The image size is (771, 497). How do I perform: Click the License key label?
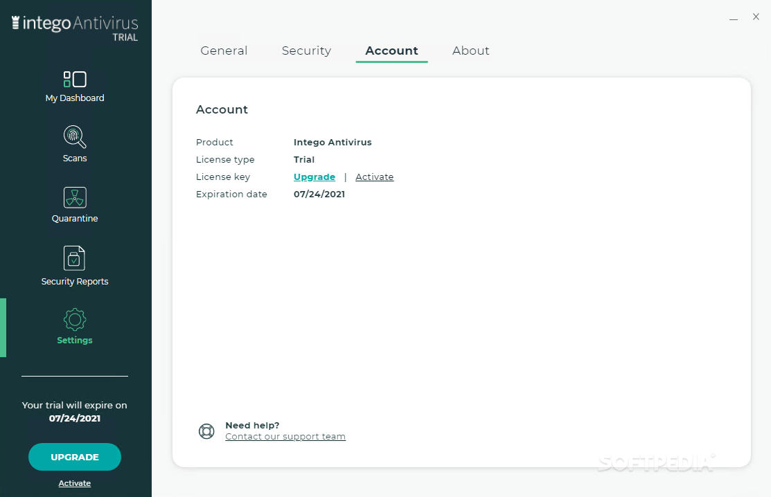tap(223, 177)
